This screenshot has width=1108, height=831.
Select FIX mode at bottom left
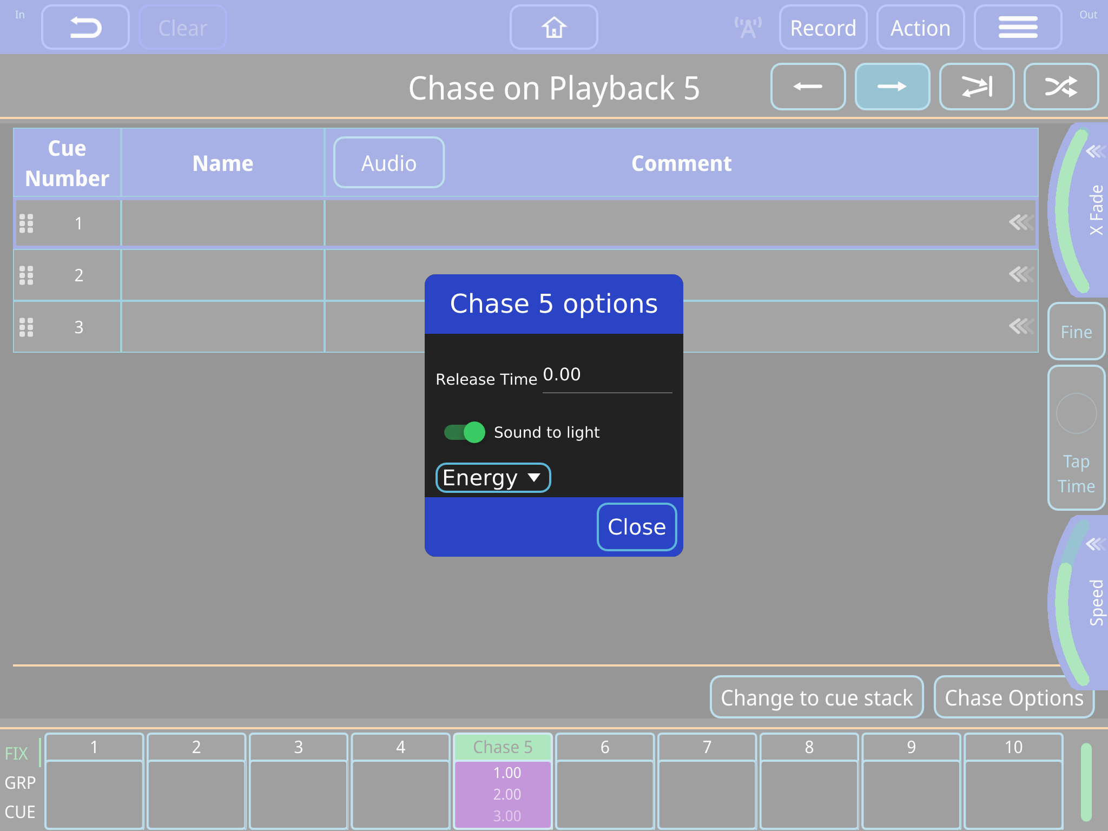click(17, 752)
